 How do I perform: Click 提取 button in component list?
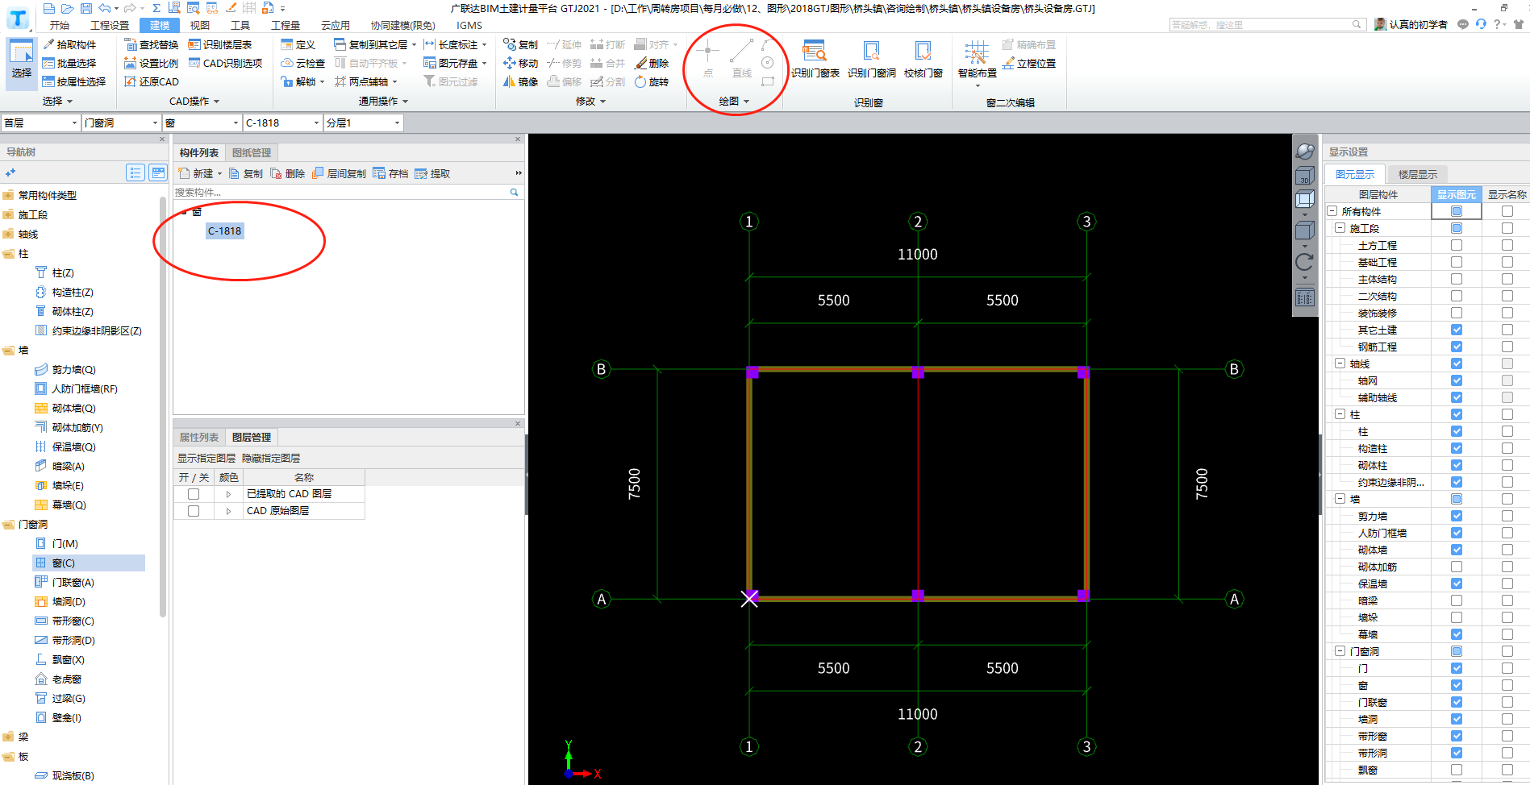click(x=433, y=173)
